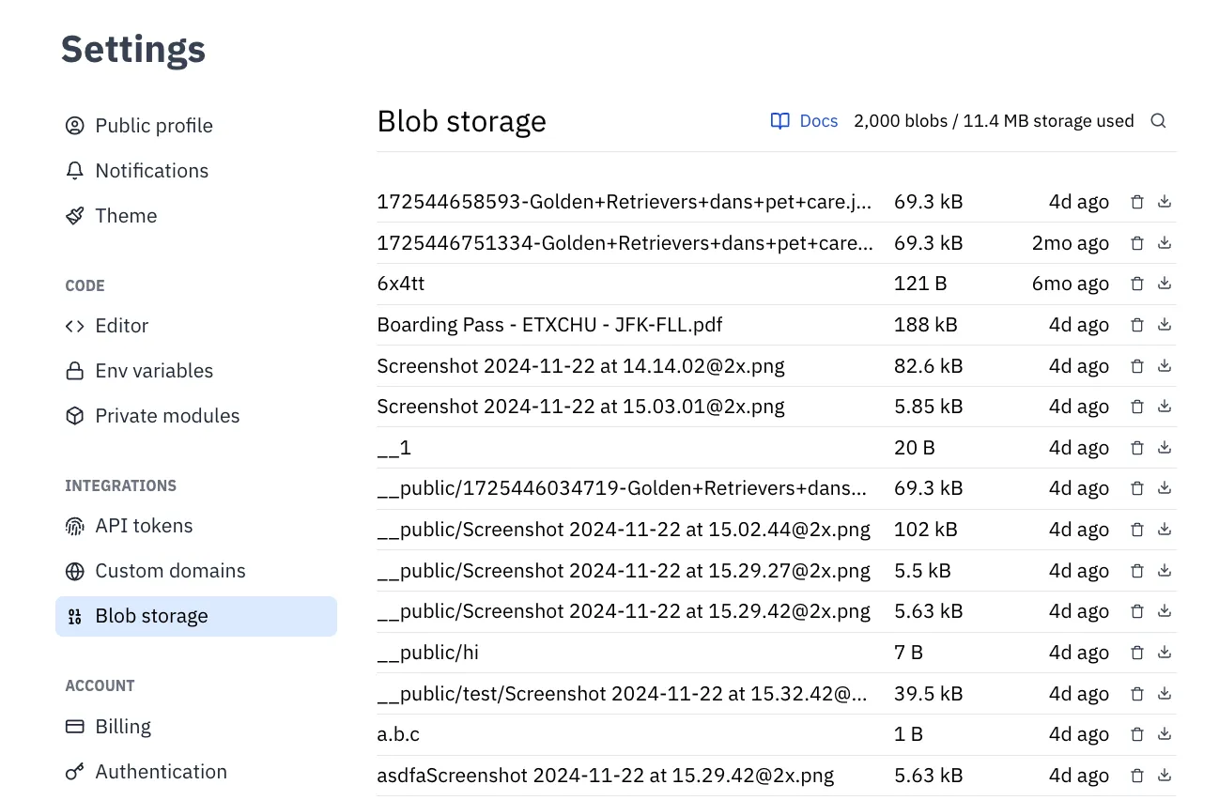Screen dimensions: 1219x800
Task: Click the __1 blob row entry
Action: [x=393, y=447]
